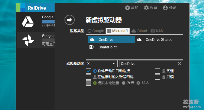Click the round arrow confirm button

[x=70, y=20]
